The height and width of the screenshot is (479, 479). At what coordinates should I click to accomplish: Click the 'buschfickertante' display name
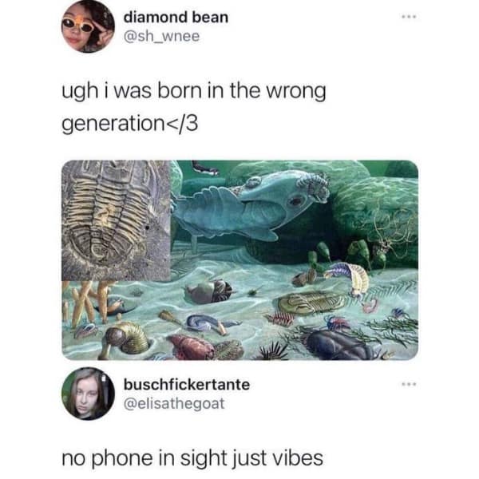click(x=187, y=384)
